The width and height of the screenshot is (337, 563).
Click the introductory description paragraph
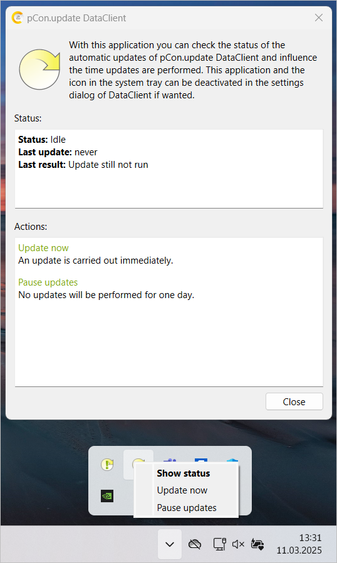[194, 70]
